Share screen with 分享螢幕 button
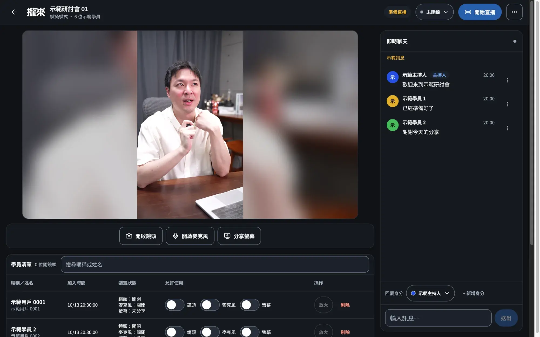This screenshot has height=337, width=540. tap(239, 236)
